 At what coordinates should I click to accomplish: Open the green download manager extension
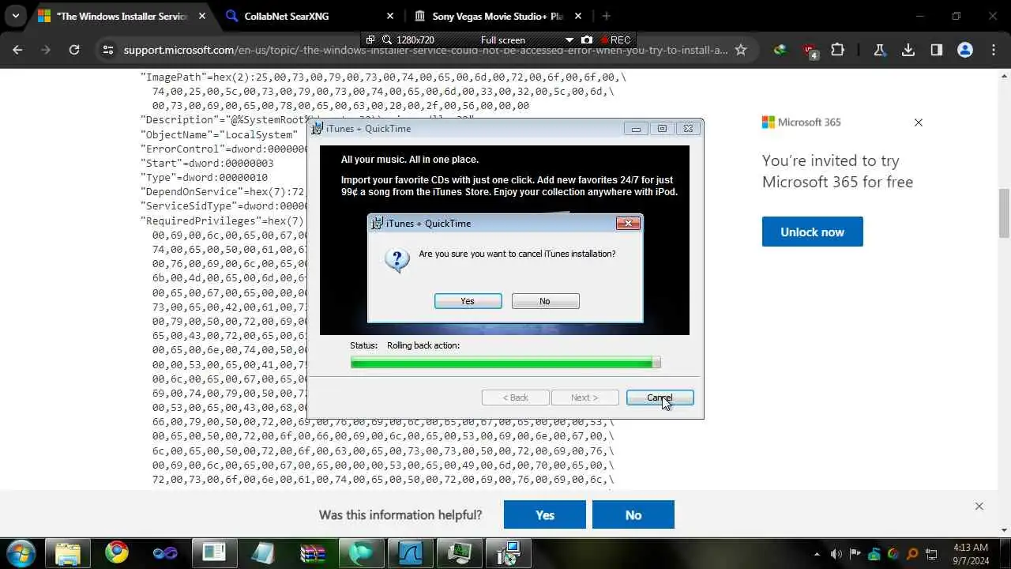point(780,50)
